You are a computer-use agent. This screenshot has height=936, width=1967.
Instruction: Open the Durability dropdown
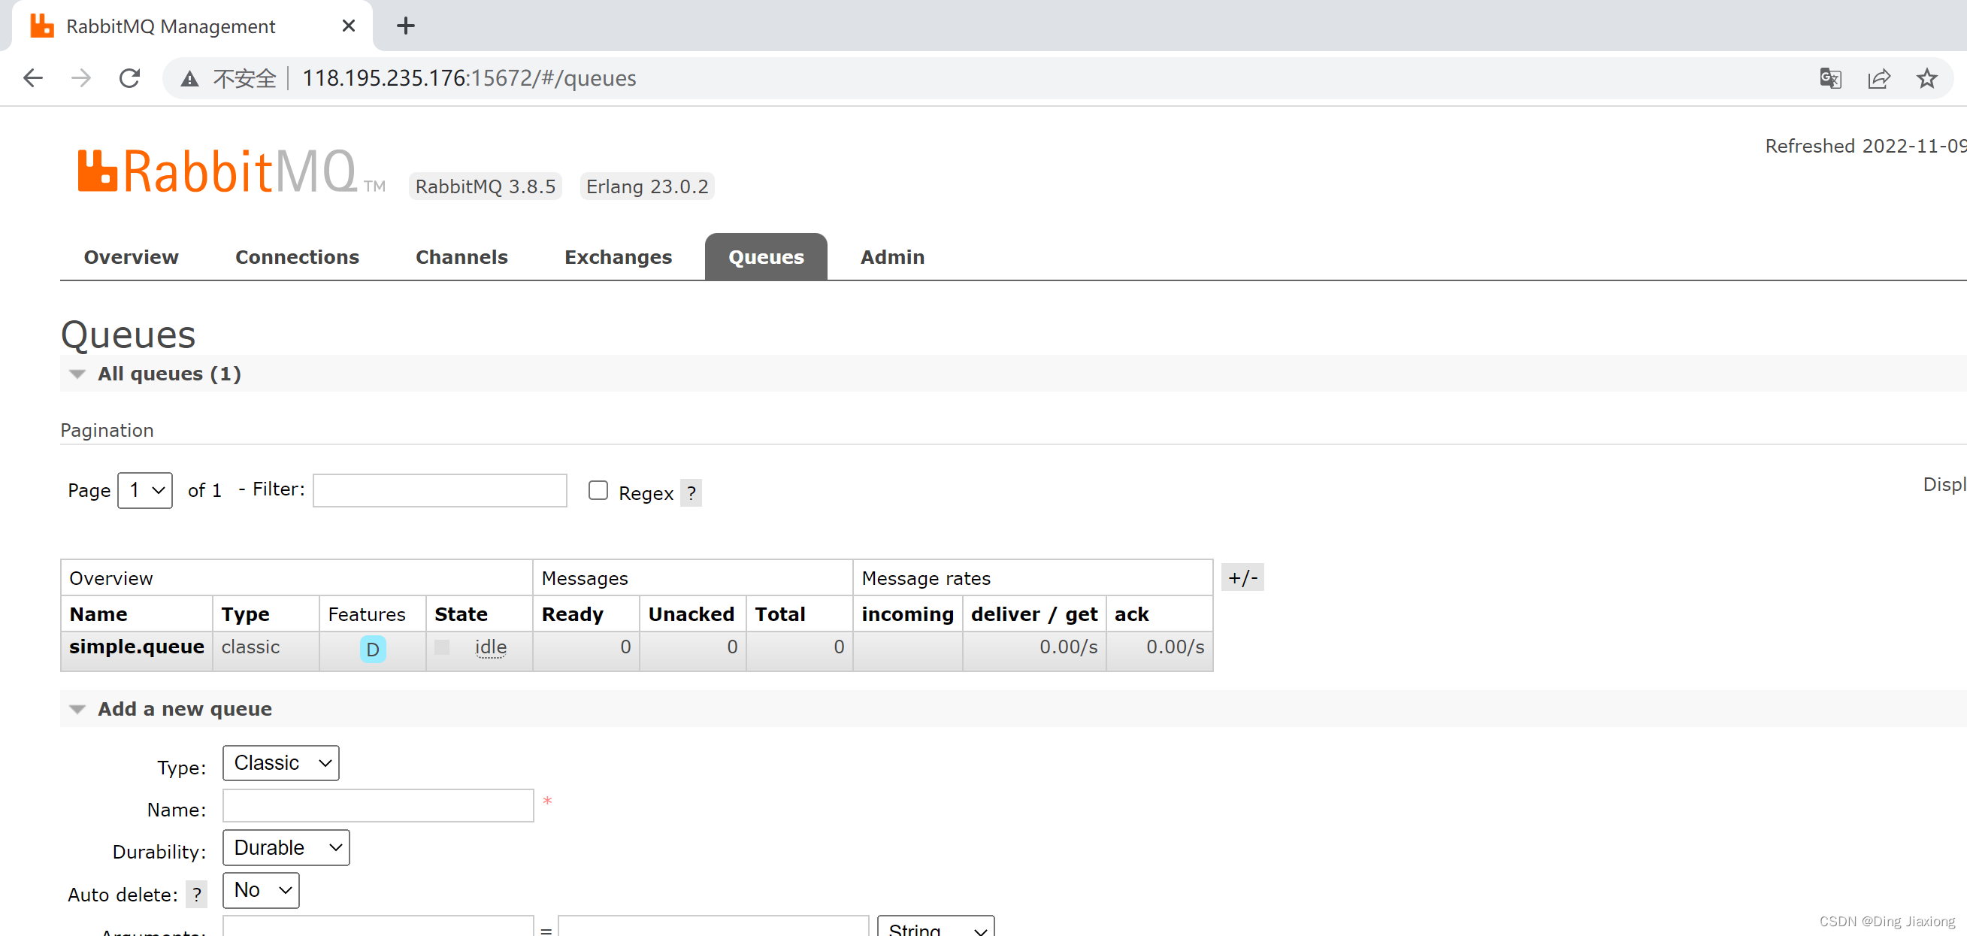click(x=286, y=847)
